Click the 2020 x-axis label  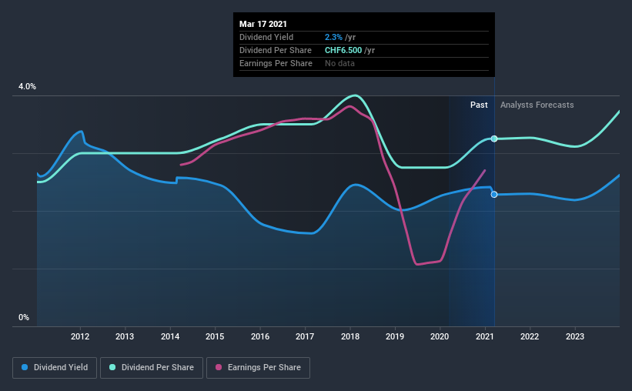(x=440, y=336)
